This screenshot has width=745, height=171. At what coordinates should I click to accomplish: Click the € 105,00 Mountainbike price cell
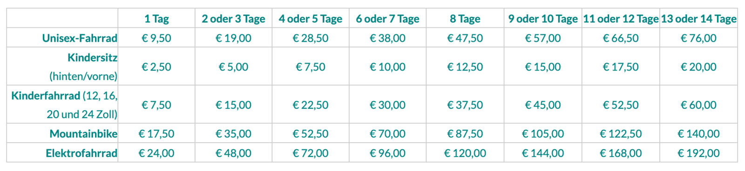point(543,134)
